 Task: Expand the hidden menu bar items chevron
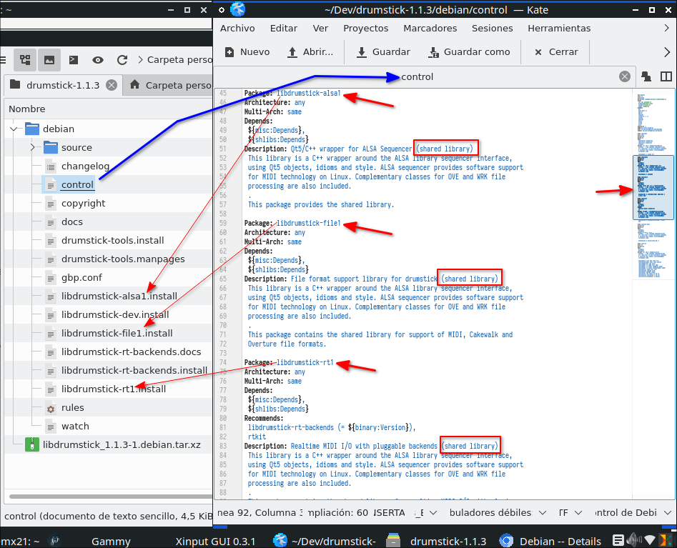(x=667, y=28)
